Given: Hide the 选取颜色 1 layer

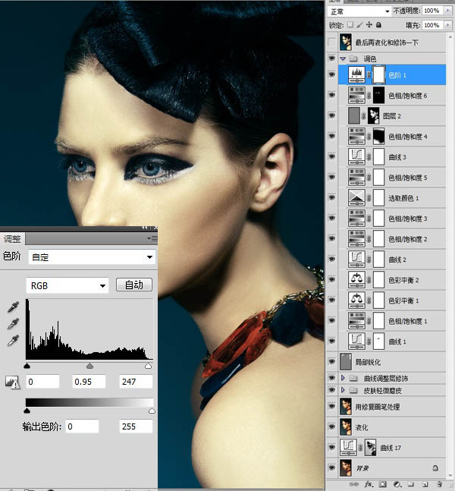Looking at the screenshot, I should (x=331, y=197).
